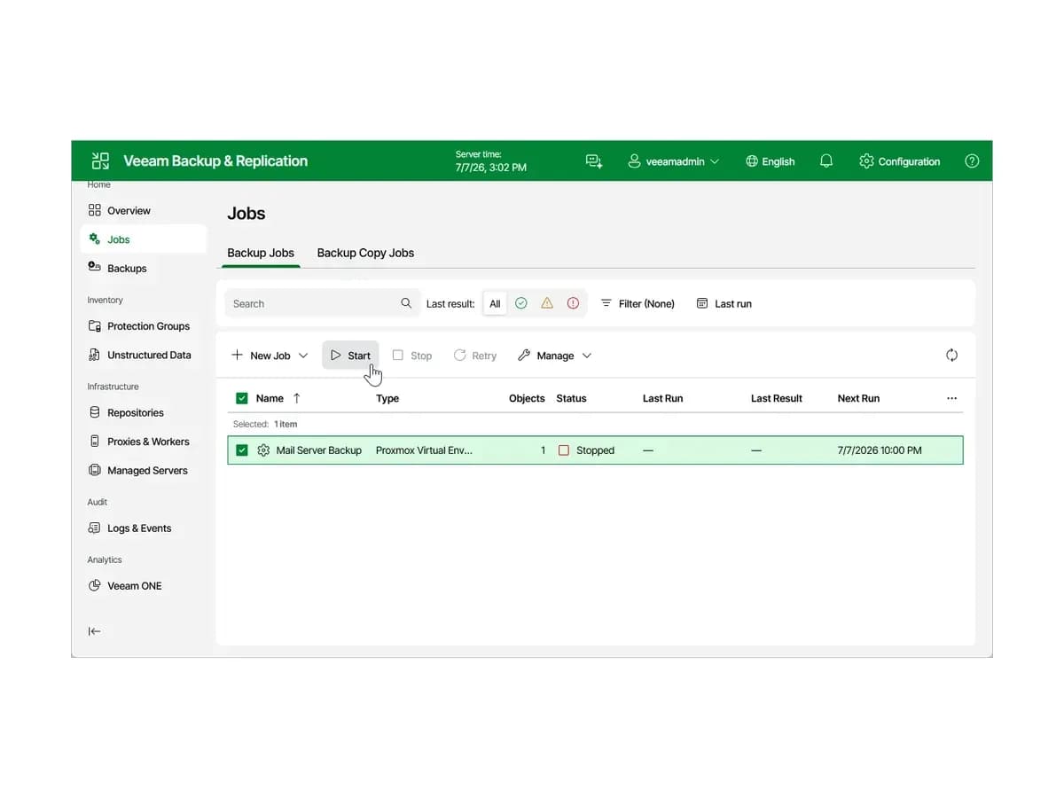Click the Retry button
This screenshot has width=1064, height=798.
[x=475, y=356]
